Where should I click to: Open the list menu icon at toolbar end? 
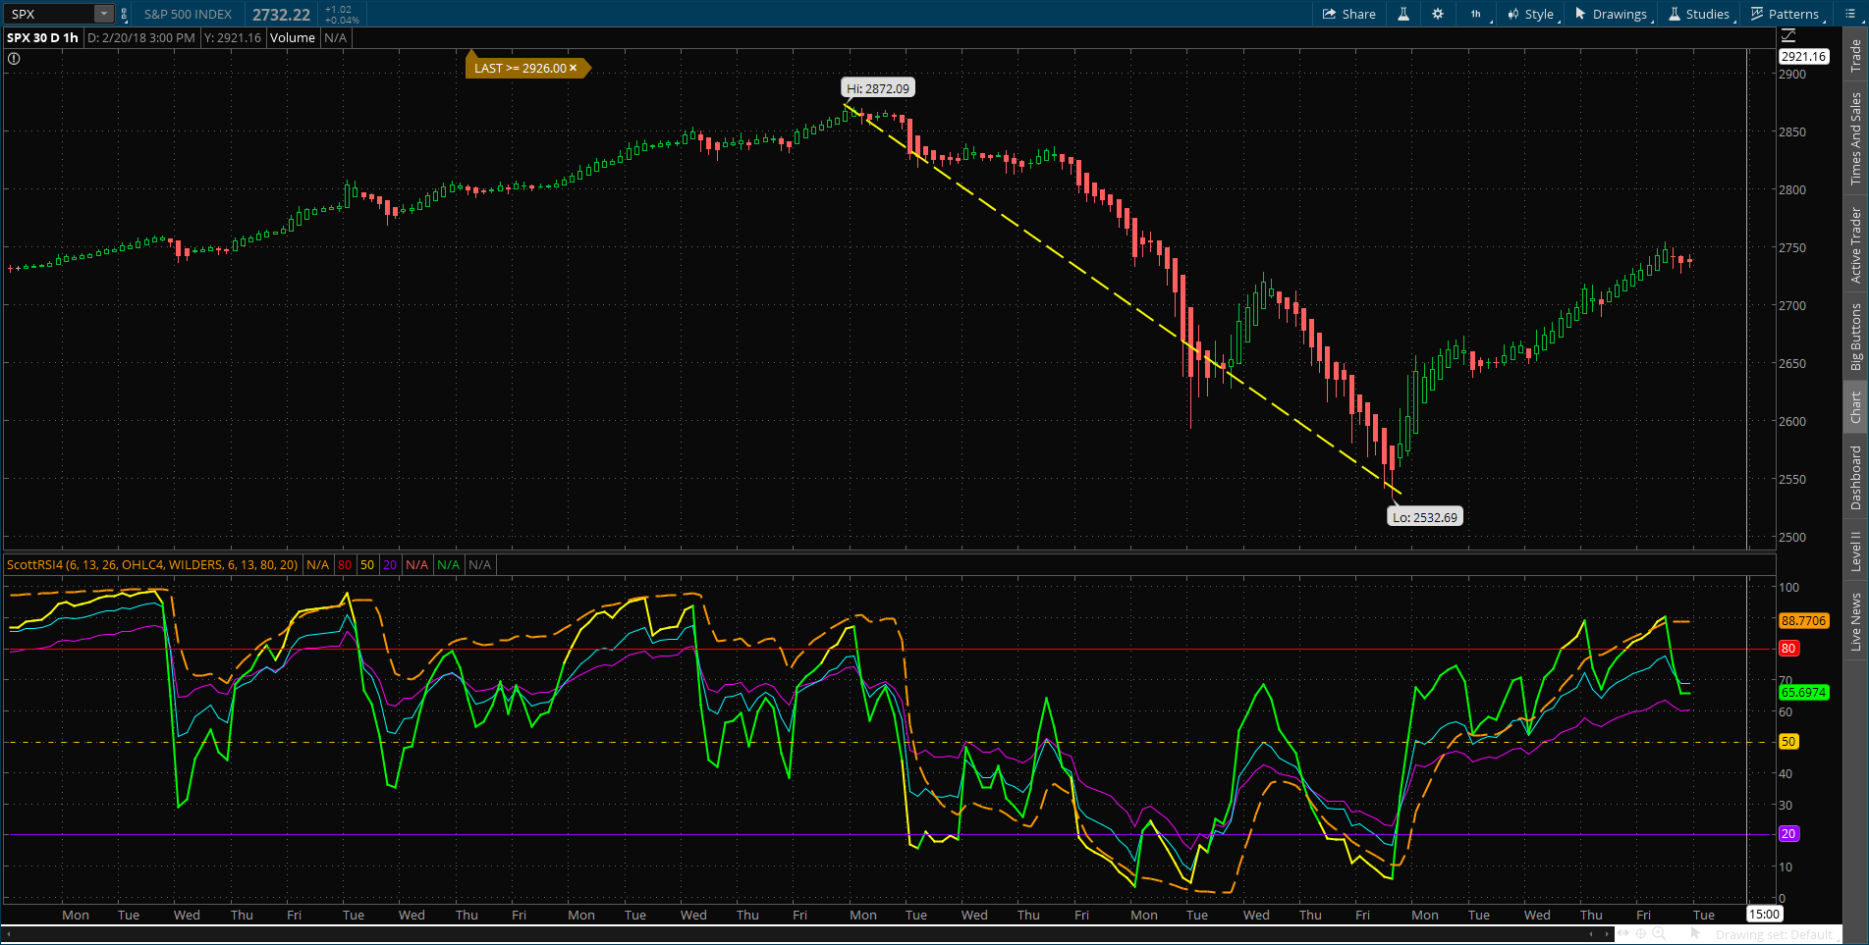[x=1850, y=14]
